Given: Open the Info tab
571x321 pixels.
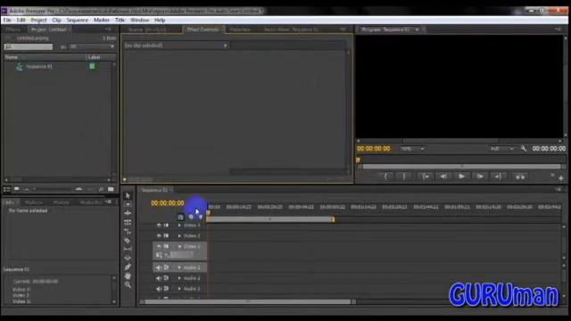Looking at the screenshot, I should tap(10, 202).
